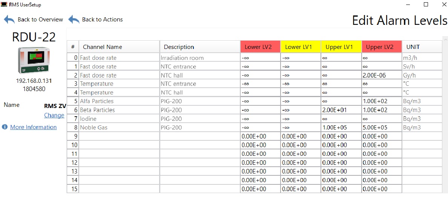Viewport: 448px width, 216px height.
Task: Click the RMS UserSetup title bar icon
Action: (x=4, y=5)
